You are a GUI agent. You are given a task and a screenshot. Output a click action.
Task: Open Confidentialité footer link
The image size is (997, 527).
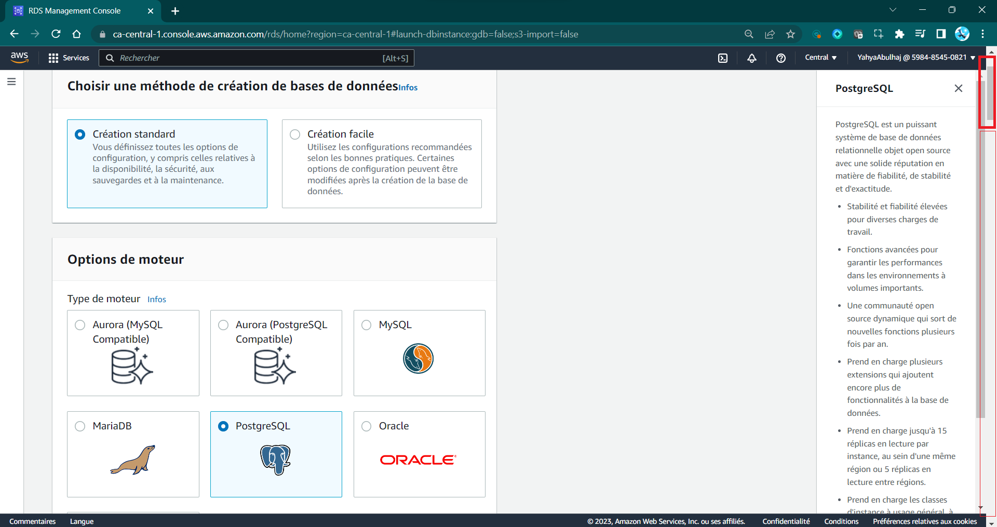click(x=786, y=521)
